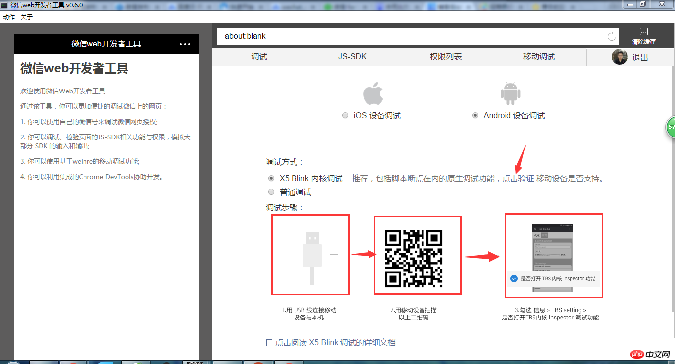Click the line about 微信号来调试微信网页授权

[x=89, y=122]
